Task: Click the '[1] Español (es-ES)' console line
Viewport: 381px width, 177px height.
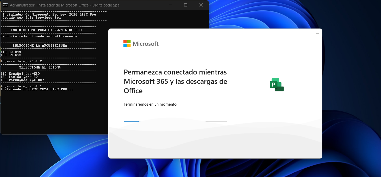Action: 20,74
